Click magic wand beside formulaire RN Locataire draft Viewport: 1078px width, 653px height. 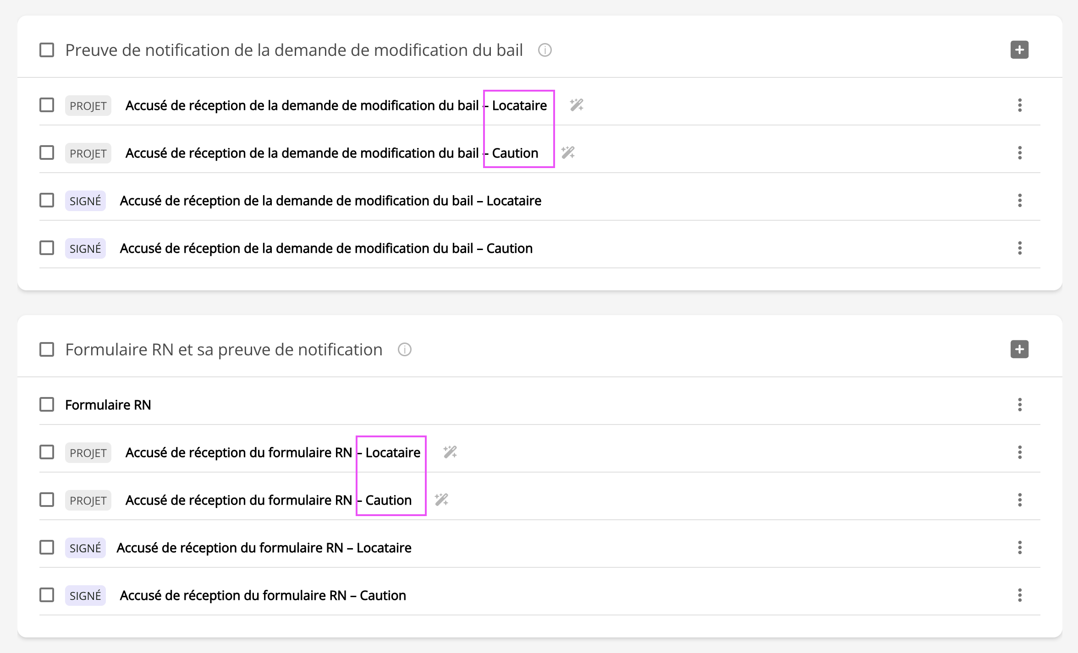click(450, 452)
